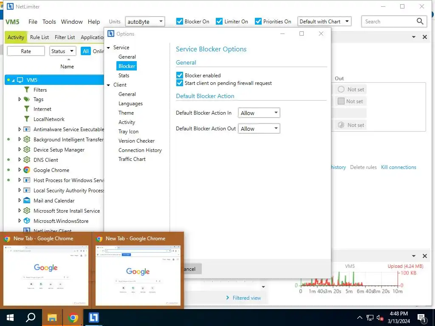Select Connection History in options tree
The image size is (435, 326).
click(140, 150)
